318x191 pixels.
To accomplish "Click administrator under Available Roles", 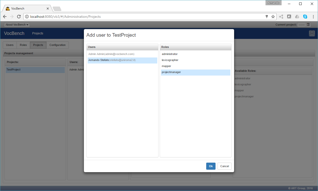I will [x=243, y=79].
